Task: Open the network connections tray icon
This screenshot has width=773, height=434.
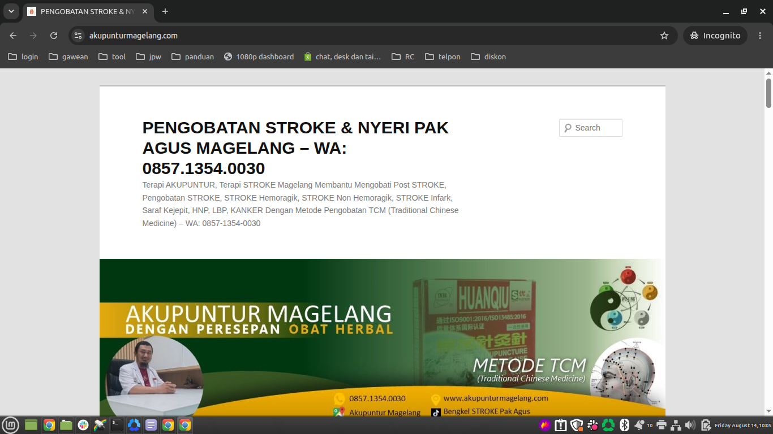Action: 676,425
